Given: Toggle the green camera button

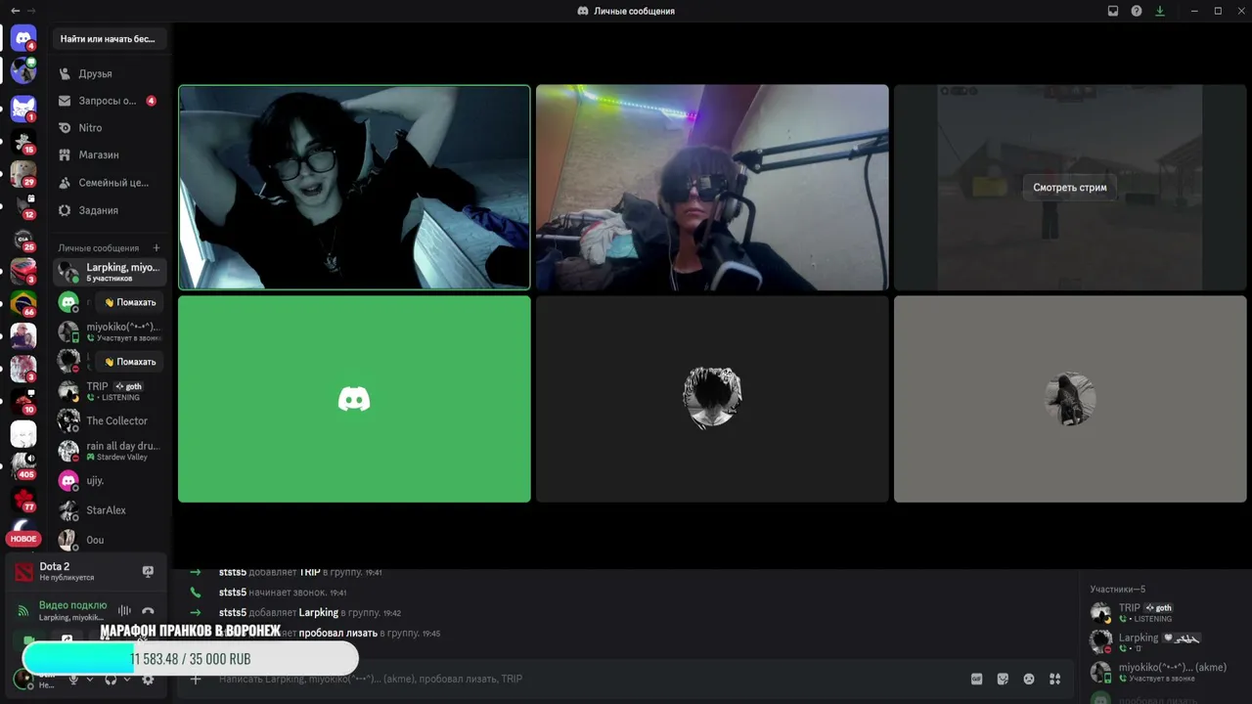Looking at the screenshot, I should pyautogui.click(x=29, y=639).
